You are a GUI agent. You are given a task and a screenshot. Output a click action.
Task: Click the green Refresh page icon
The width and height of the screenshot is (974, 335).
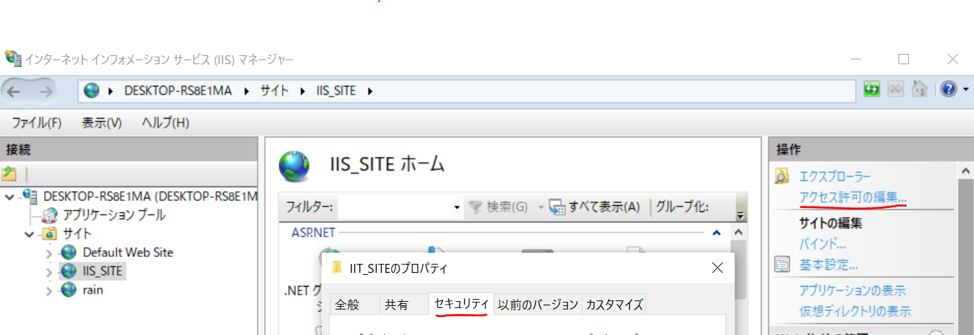[x=872, y=89]
